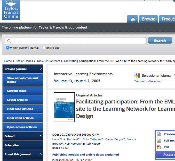Select the 'Within current journal' radio button
The width and height of the screenshot is (175, 161).
click(8, 48)
